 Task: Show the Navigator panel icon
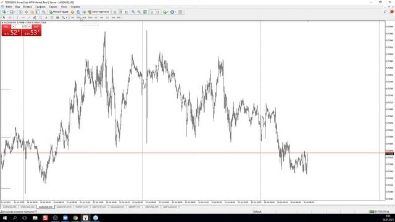(32, 12)
